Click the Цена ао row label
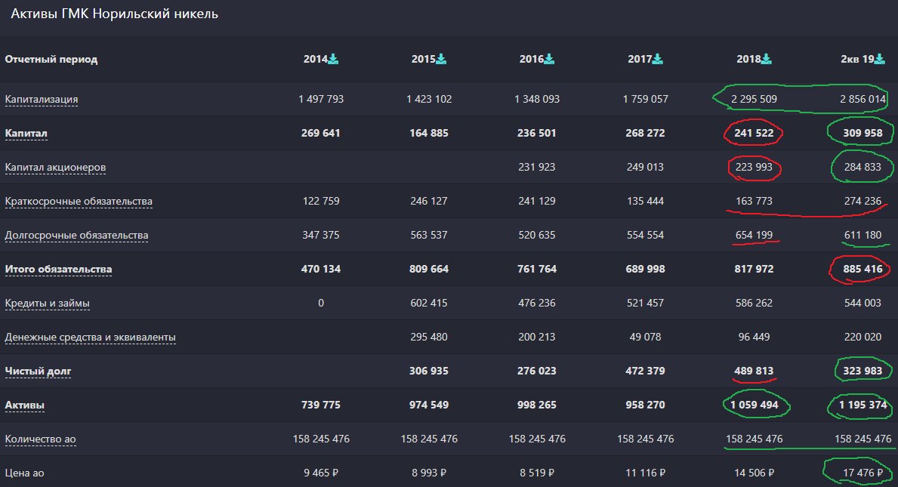The height and width of the screenshot is (487, 898). [24, 473]
